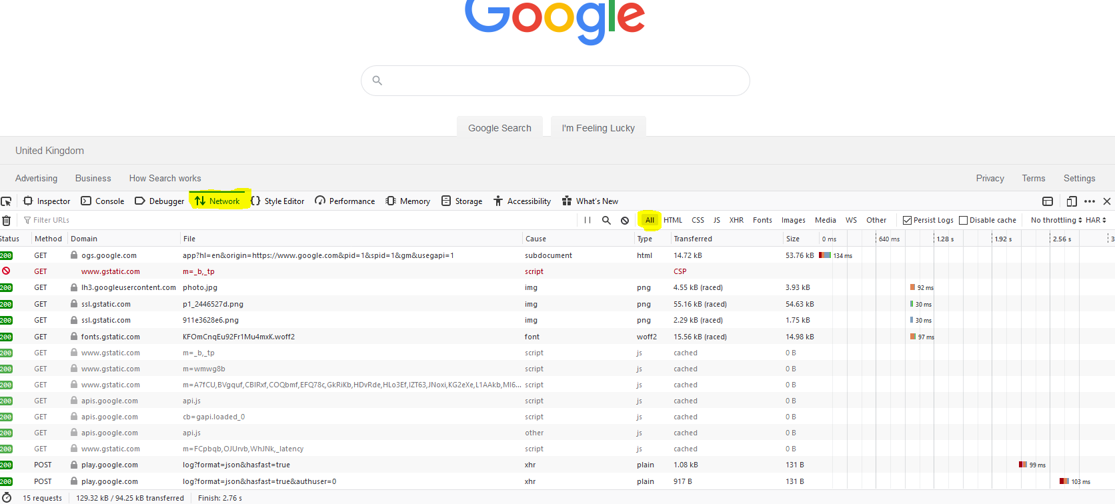Filter requests by XHR type
This screenshot has height=504, width=1115.
coord(736,220)
